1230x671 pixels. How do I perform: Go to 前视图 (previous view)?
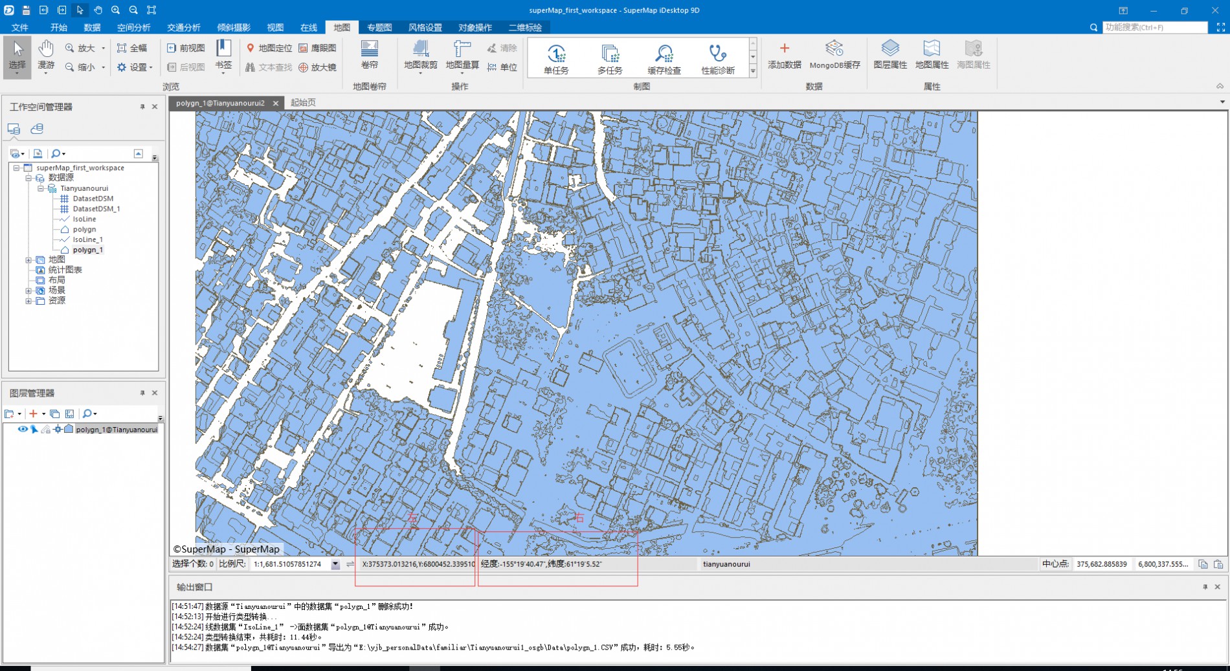pyautogui.click(x=186, y=48)
